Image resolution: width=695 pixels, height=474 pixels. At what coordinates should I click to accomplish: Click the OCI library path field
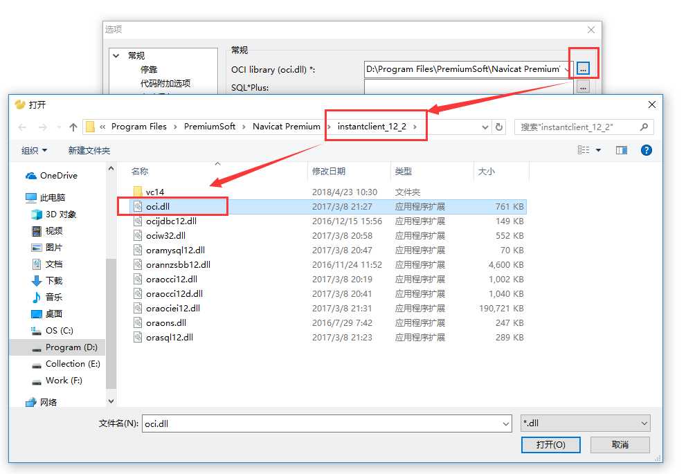(x=468, y=69)
